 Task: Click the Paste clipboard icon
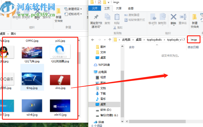[117, 17]
